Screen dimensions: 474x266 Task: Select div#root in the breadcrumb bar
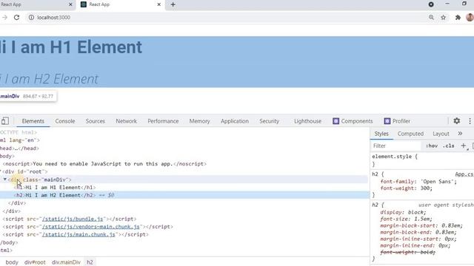tap(35, 262)
